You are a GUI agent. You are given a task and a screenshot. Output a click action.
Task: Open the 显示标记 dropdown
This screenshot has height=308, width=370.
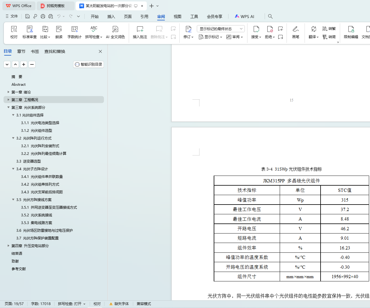pyautogui.click(x=210, y=37)
